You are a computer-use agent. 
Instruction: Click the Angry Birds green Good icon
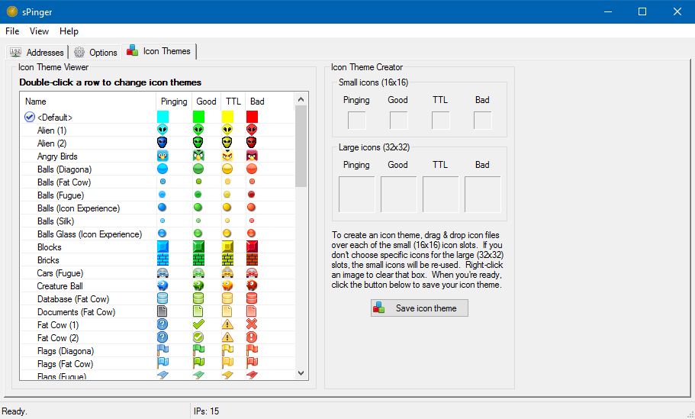(x=198, y=156)
